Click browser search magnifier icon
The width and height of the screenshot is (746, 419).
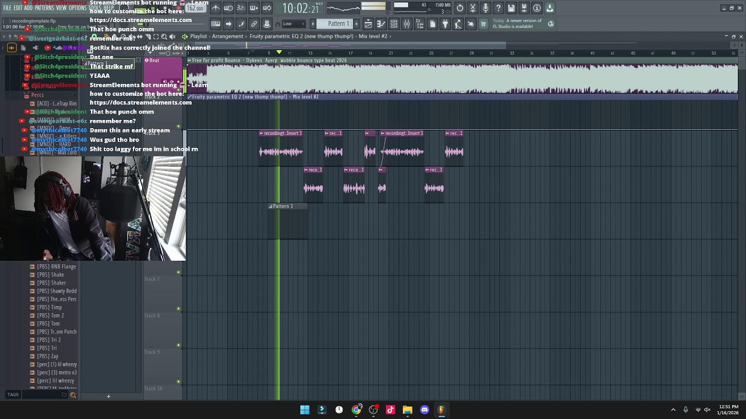click(x=73, y=395)
